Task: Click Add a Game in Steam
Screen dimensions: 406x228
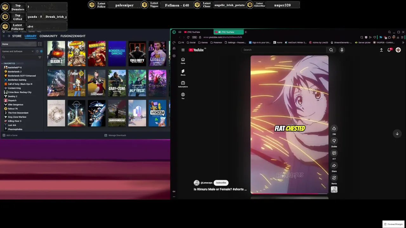Action: [x=10, y=135]
